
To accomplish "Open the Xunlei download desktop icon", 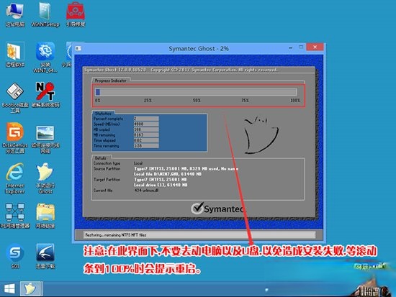I will (45, 256).
